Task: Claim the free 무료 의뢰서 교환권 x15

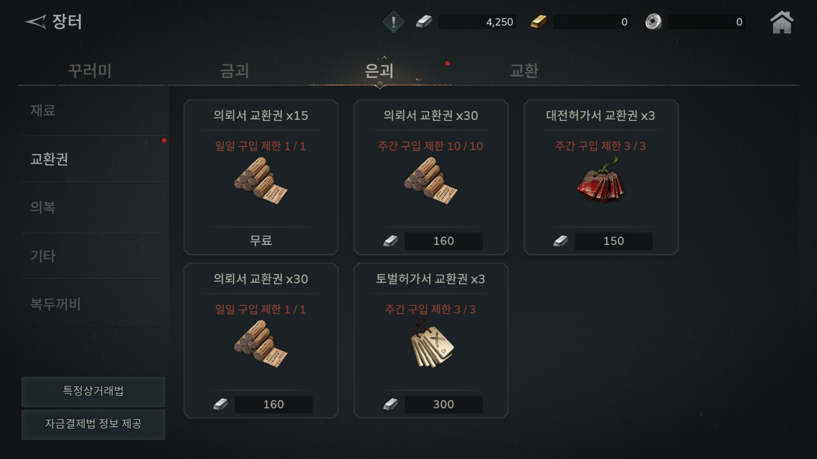Action: pyautogui.click(x=261, y=241)
